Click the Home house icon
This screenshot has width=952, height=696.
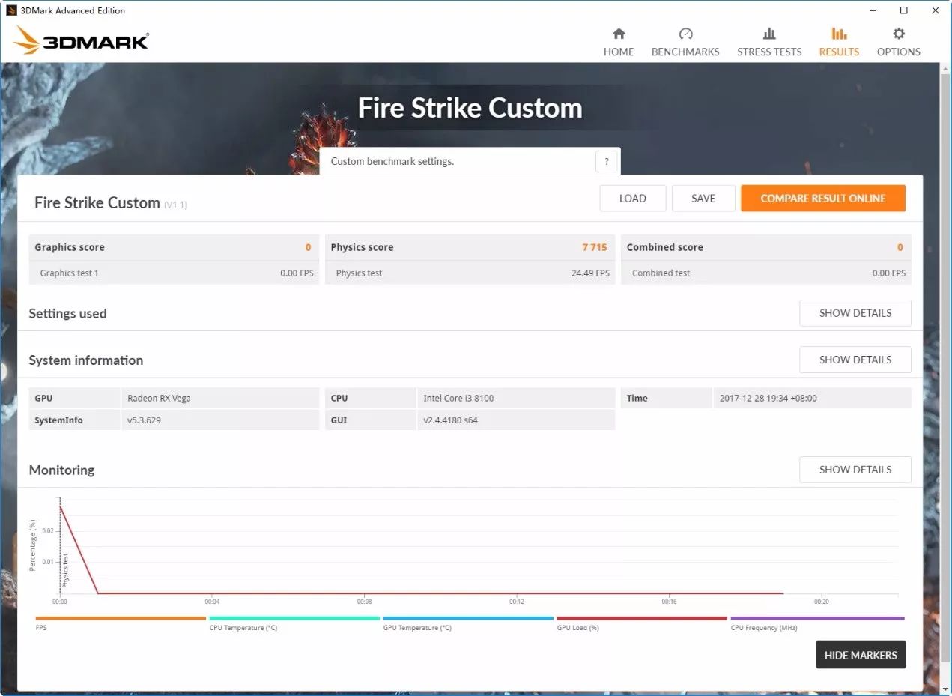pyautogui.click(x=619, y=34)
